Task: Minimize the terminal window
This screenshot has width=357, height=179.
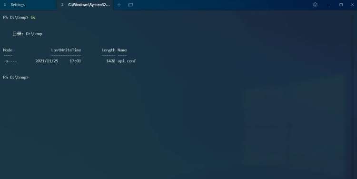Action: click(329, 5)
